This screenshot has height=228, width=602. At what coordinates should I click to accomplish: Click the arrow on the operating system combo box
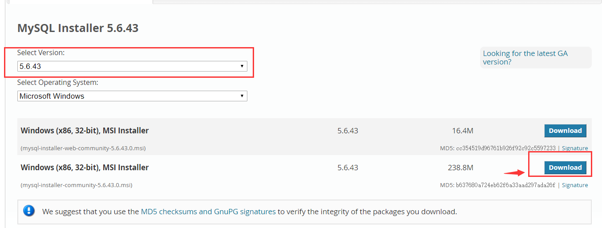[x=242, y=96]
